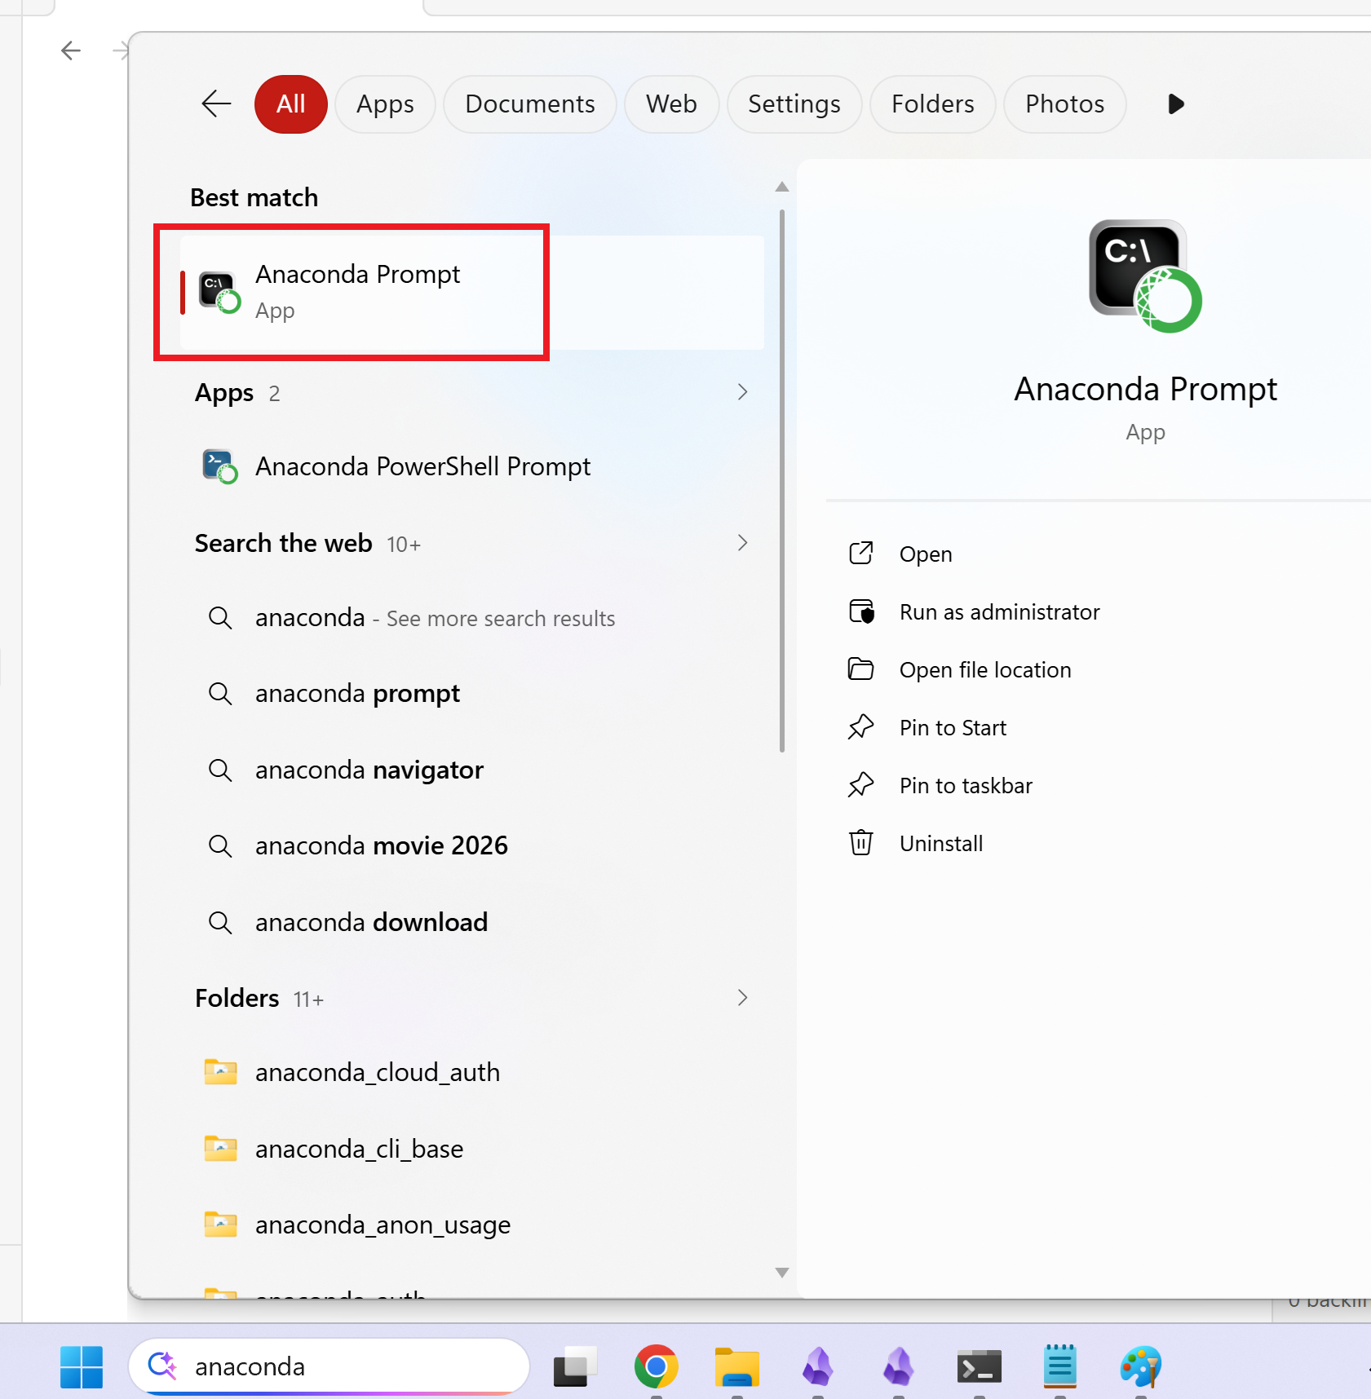Focus the taskbar search box containing 'anaconda'
This screenshot has height=1399, width=1371.
click(329, 1366)
